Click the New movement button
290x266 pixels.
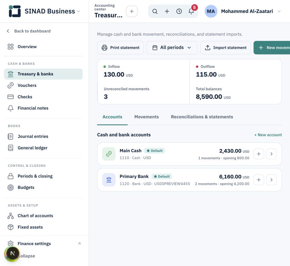click(272, 47)
